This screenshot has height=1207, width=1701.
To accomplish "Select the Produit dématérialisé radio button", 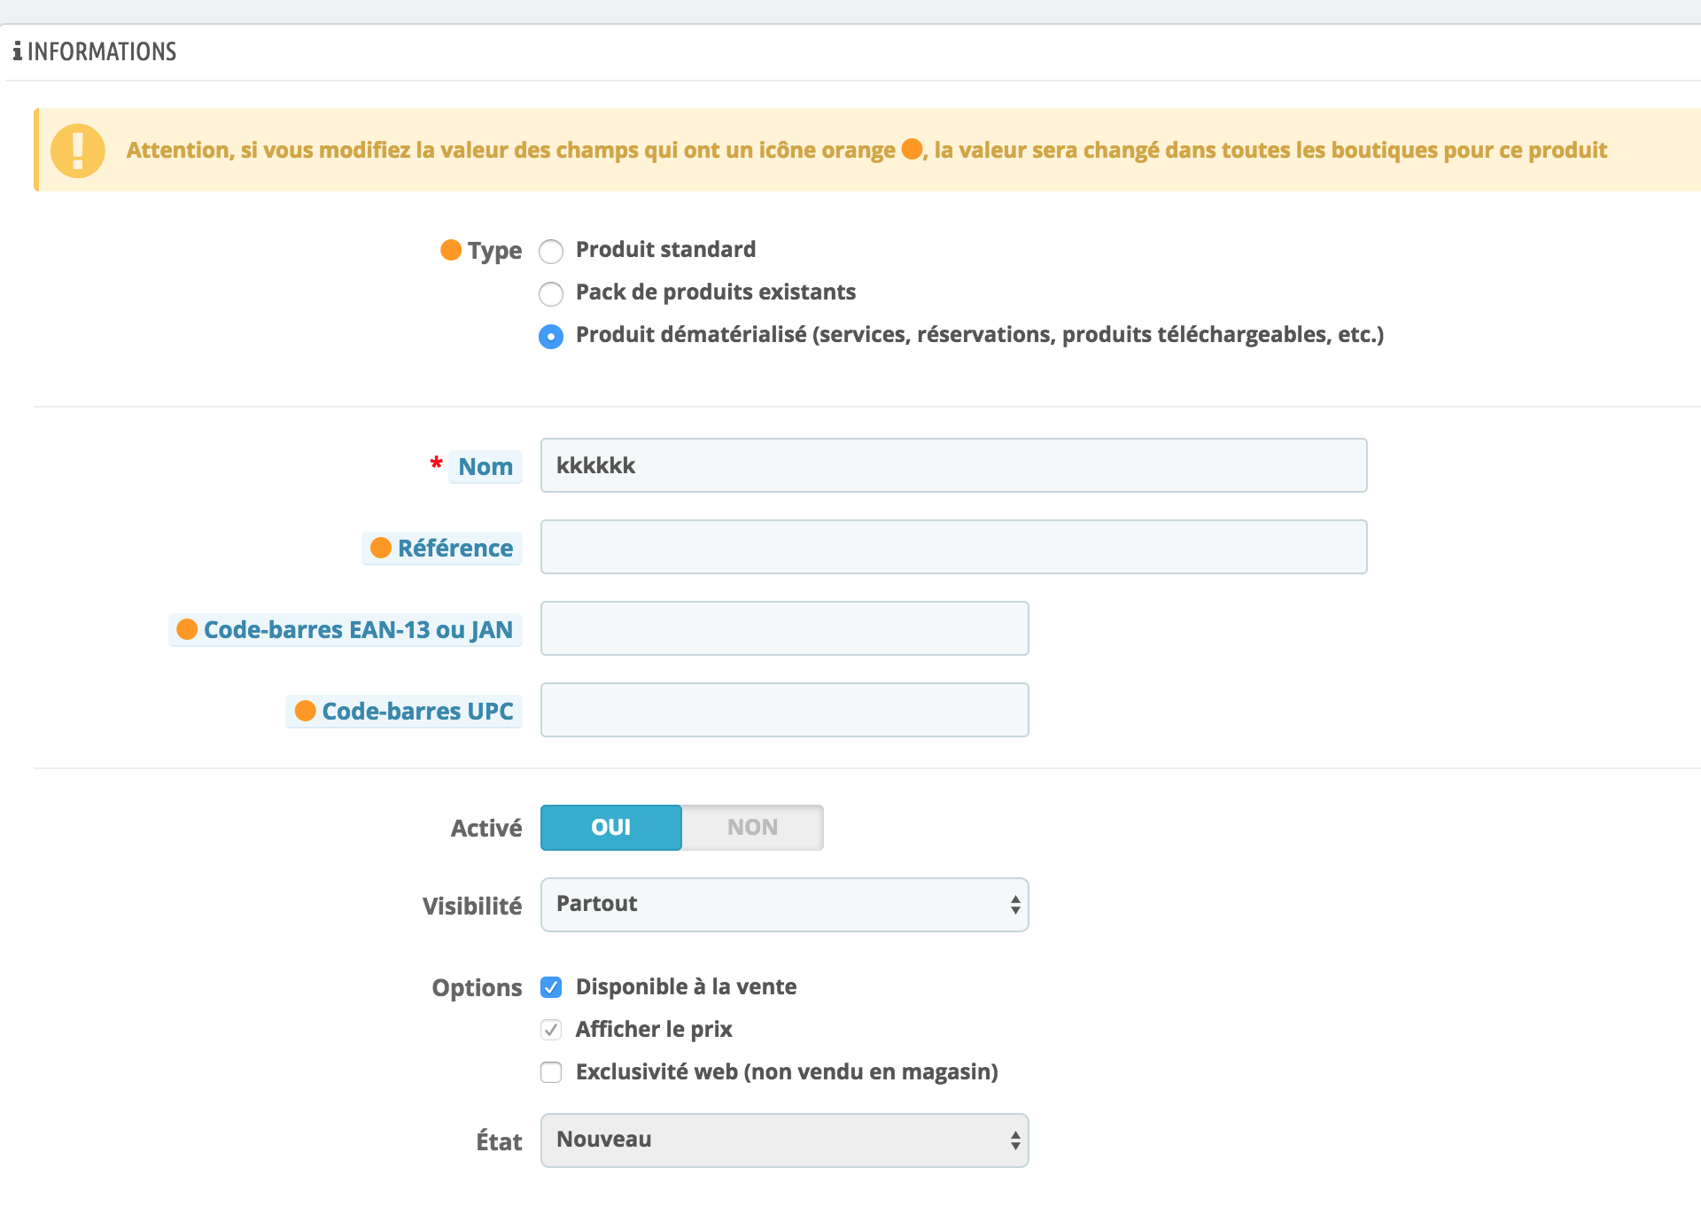I will (551, 337).
